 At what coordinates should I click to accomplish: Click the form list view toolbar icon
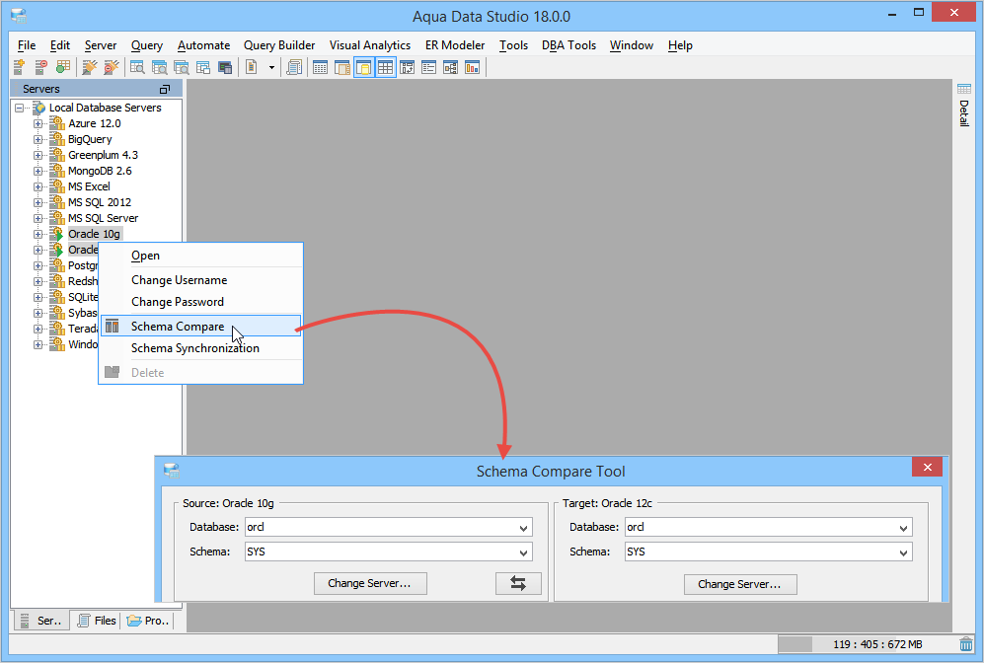428,67
